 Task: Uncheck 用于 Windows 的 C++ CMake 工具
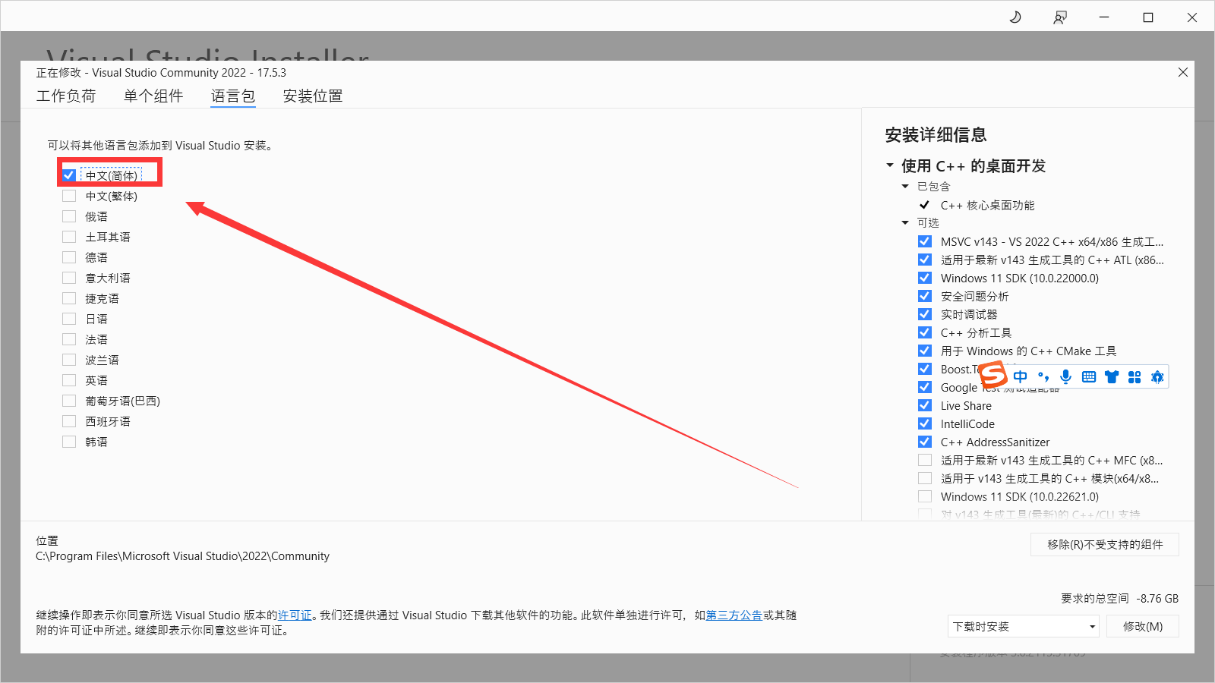point(925,351)
